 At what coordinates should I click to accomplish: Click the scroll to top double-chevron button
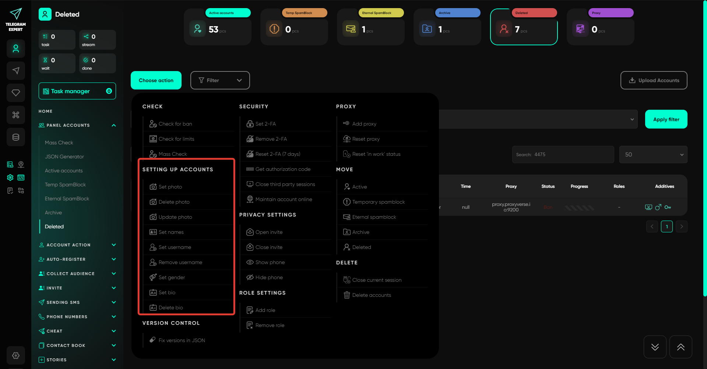(680, 347)
